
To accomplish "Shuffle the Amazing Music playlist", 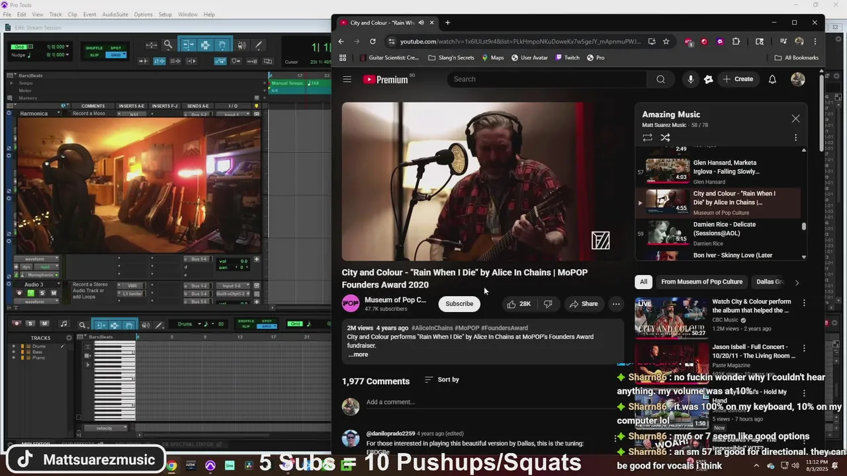I will (665, 138).
